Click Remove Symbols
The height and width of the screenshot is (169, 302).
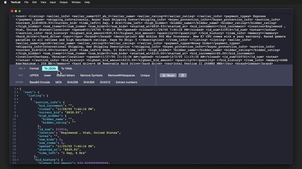(91, 76)
